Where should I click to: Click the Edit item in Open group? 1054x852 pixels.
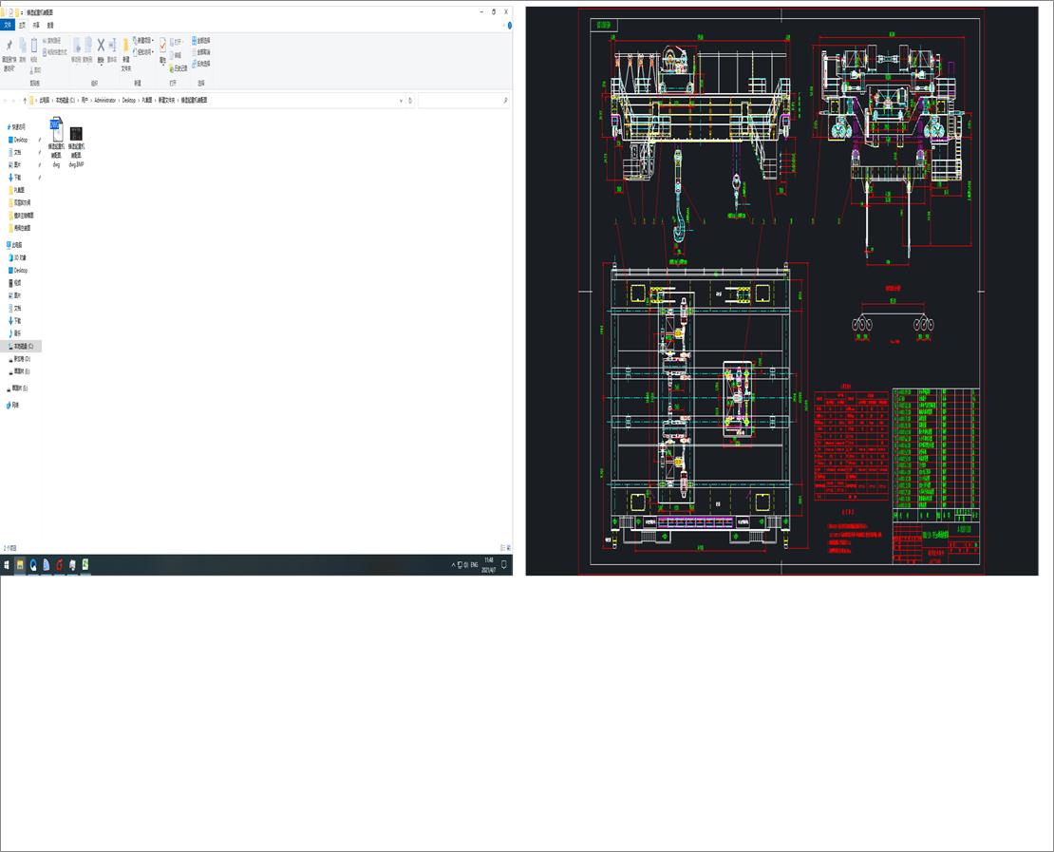point(175,55)
